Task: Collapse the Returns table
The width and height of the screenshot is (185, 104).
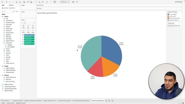Action: point(1,75)
